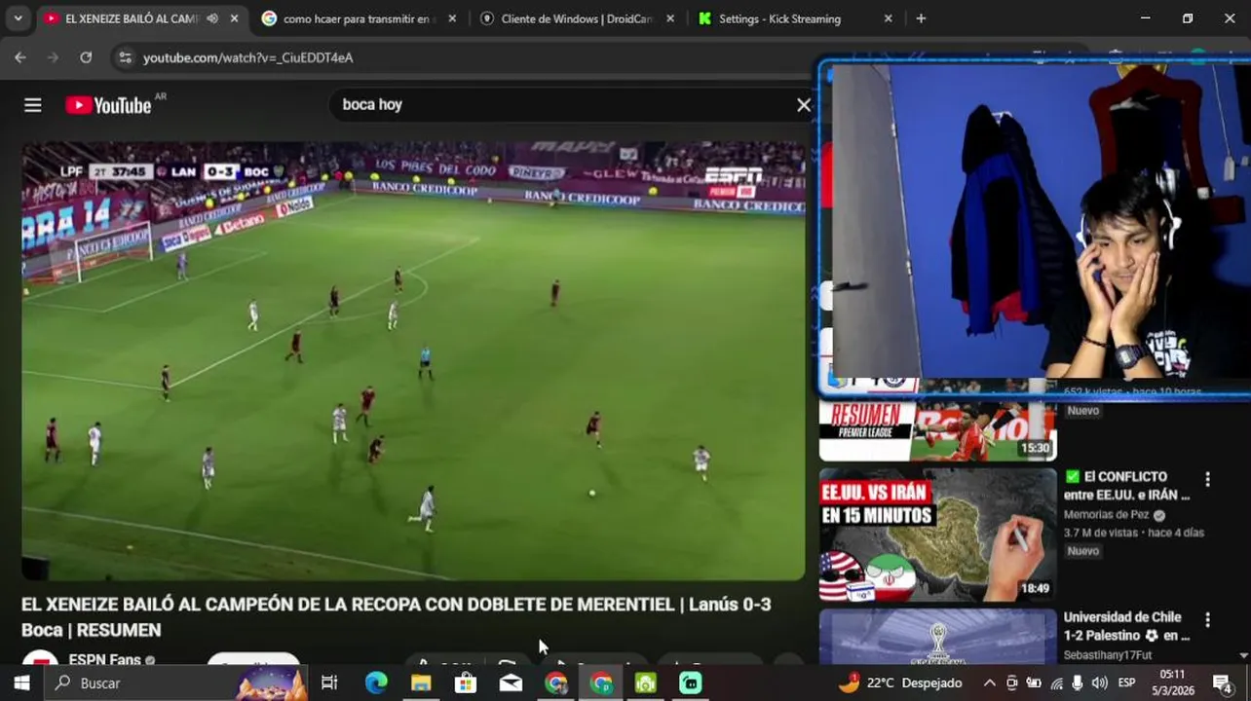
Task: Switch to the active Chrome profile window
Action: [x=601, y=683]
